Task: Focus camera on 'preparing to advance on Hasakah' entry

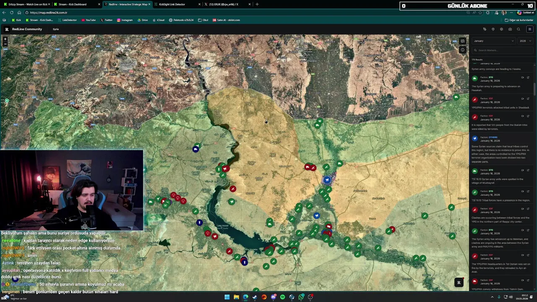Action: (522, 78)
